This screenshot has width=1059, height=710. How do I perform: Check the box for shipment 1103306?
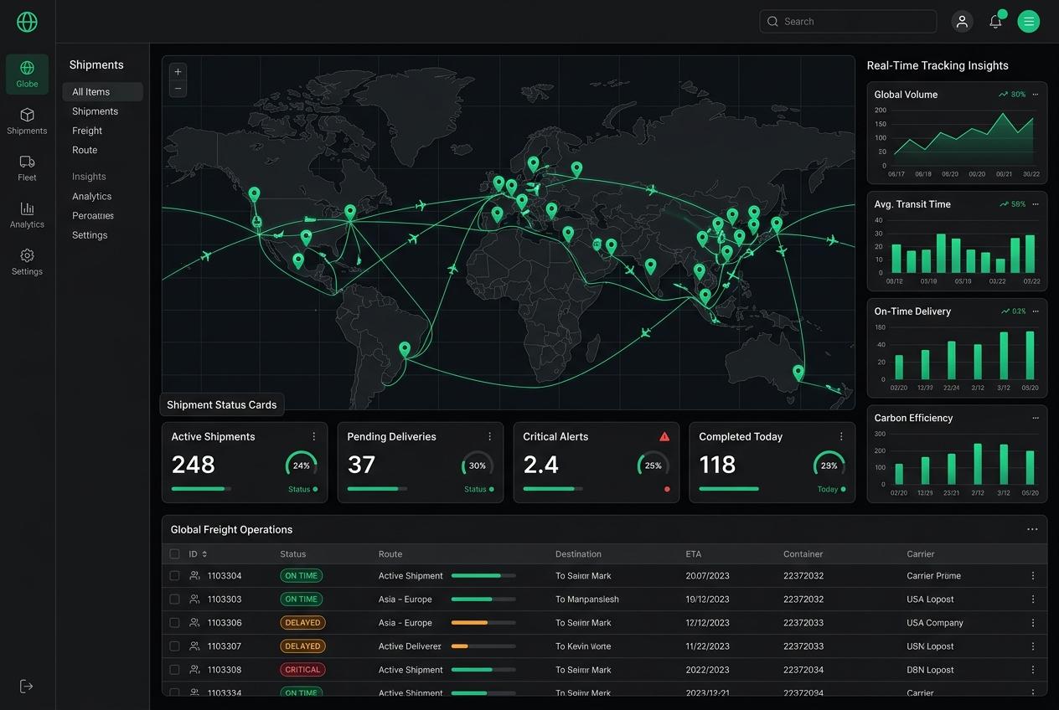pyautogui.click(x=174, y=623)
